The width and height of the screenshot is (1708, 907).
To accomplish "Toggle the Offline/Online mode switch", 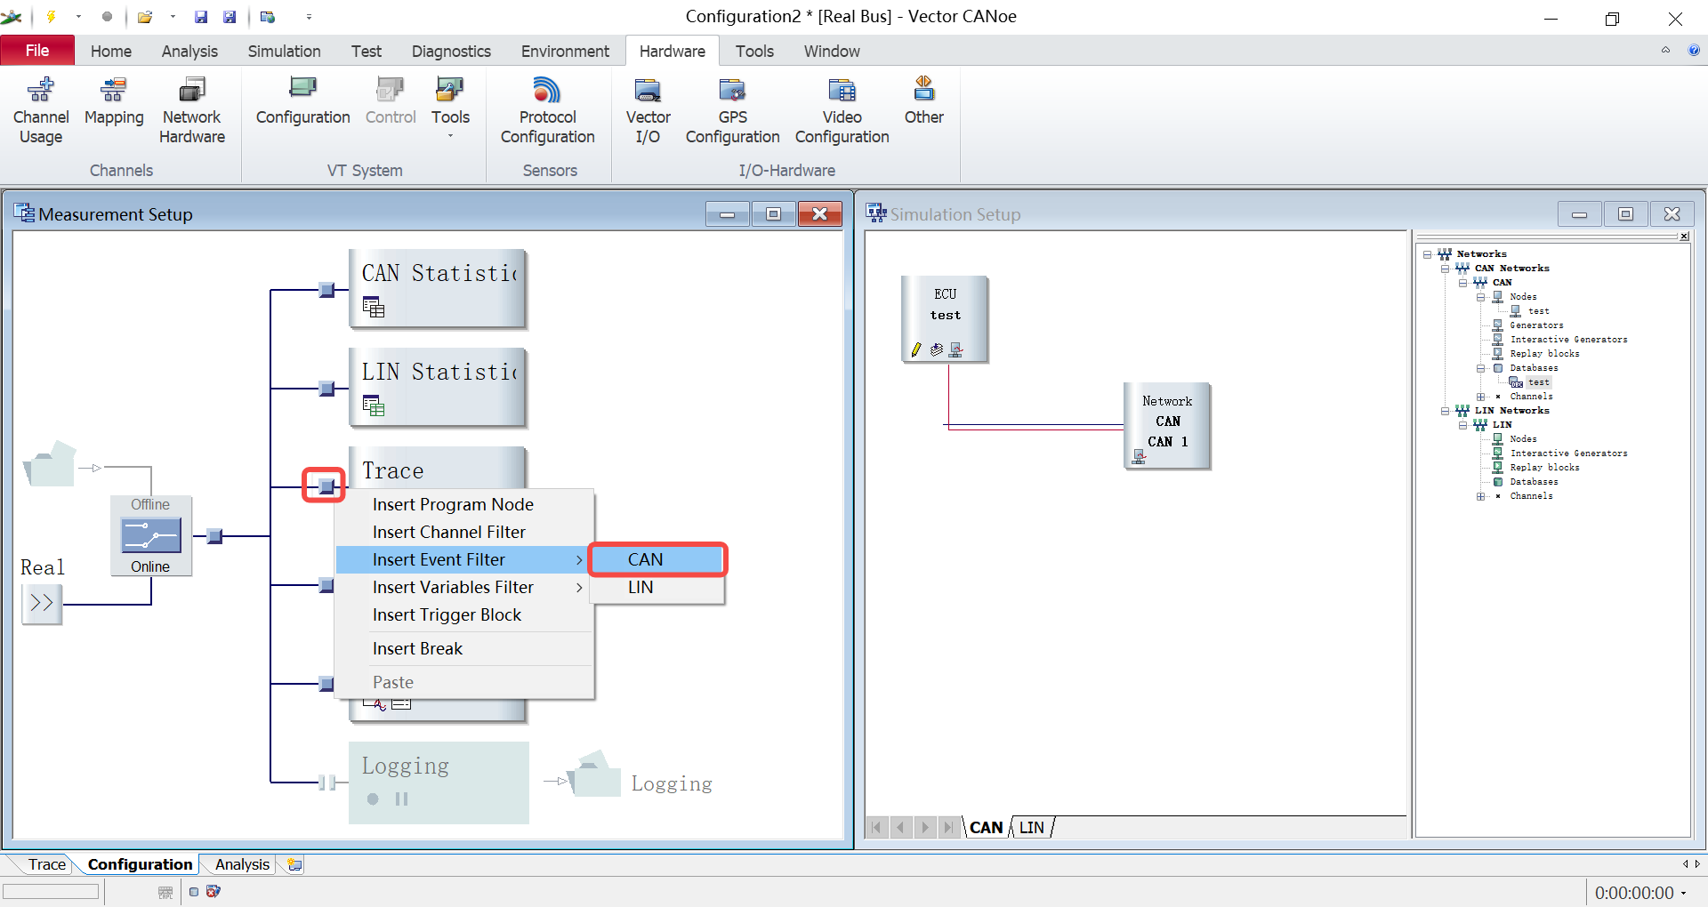I will point(150,535).
